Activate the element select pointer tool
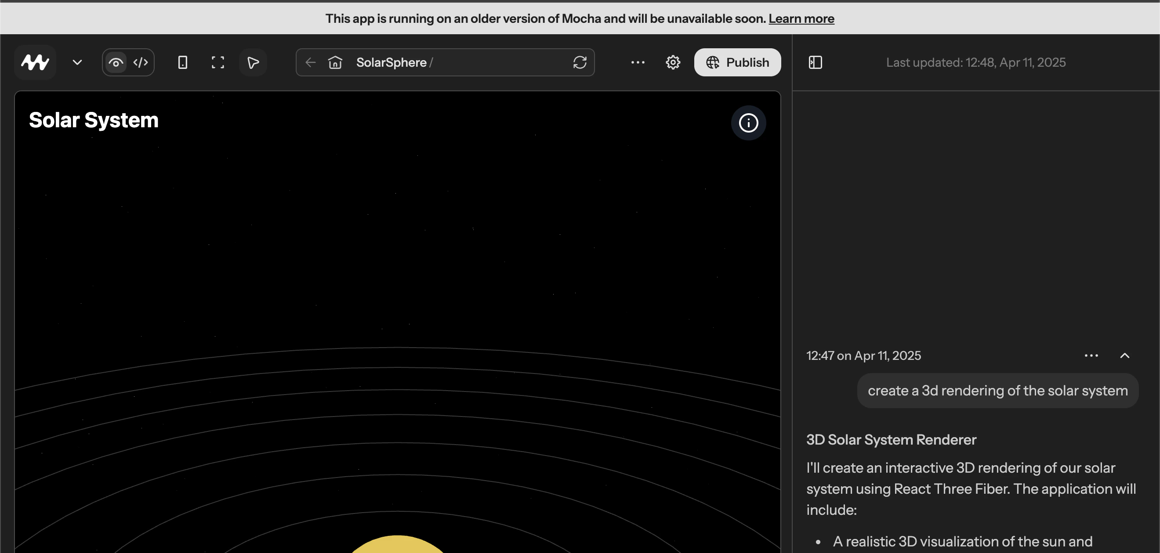1160x553 pixels. 253,62
